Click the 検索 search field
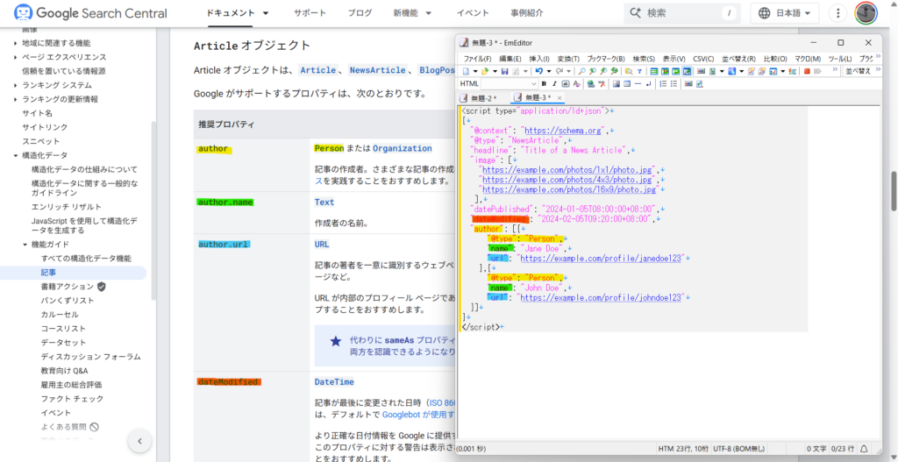 (681, 13)
